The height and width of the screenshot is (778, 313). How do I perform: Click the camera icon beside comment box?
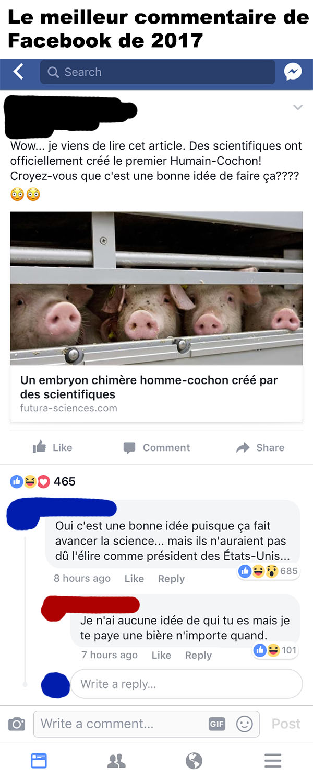tap(17, 724)
